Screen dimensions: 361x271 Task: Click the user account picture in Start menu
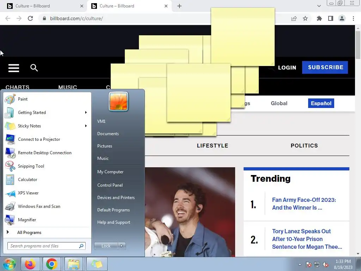coord(118,101)
